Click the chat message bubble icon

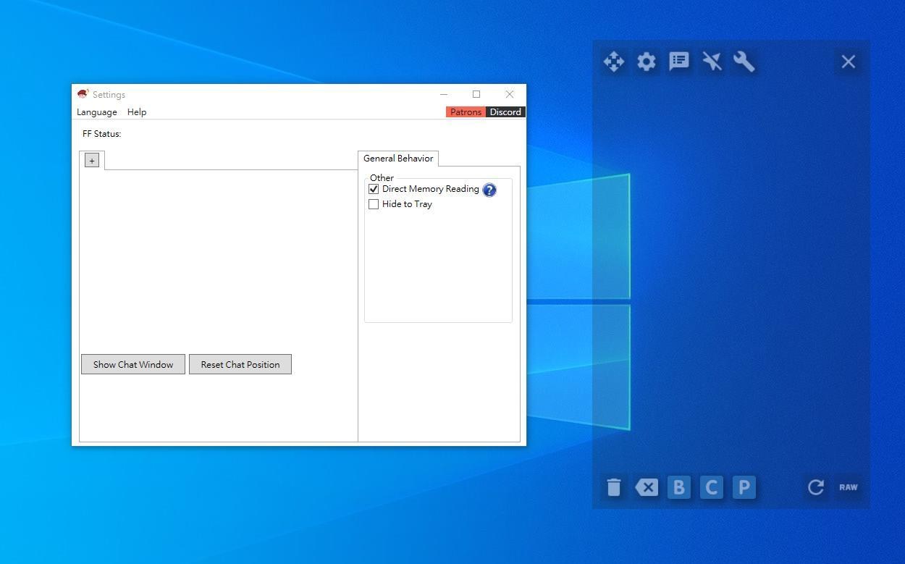pos(679,62)
